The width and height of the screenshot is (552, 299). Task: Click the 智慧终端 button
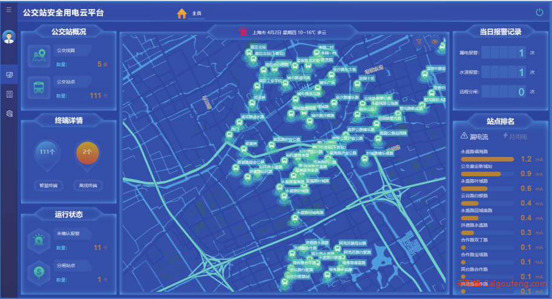point(47,185)
